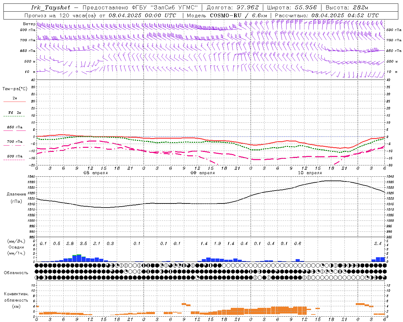The image size is (403, 322).
Task: Click the 700 гПа temperature legend entry
Action: coord(14,142)
